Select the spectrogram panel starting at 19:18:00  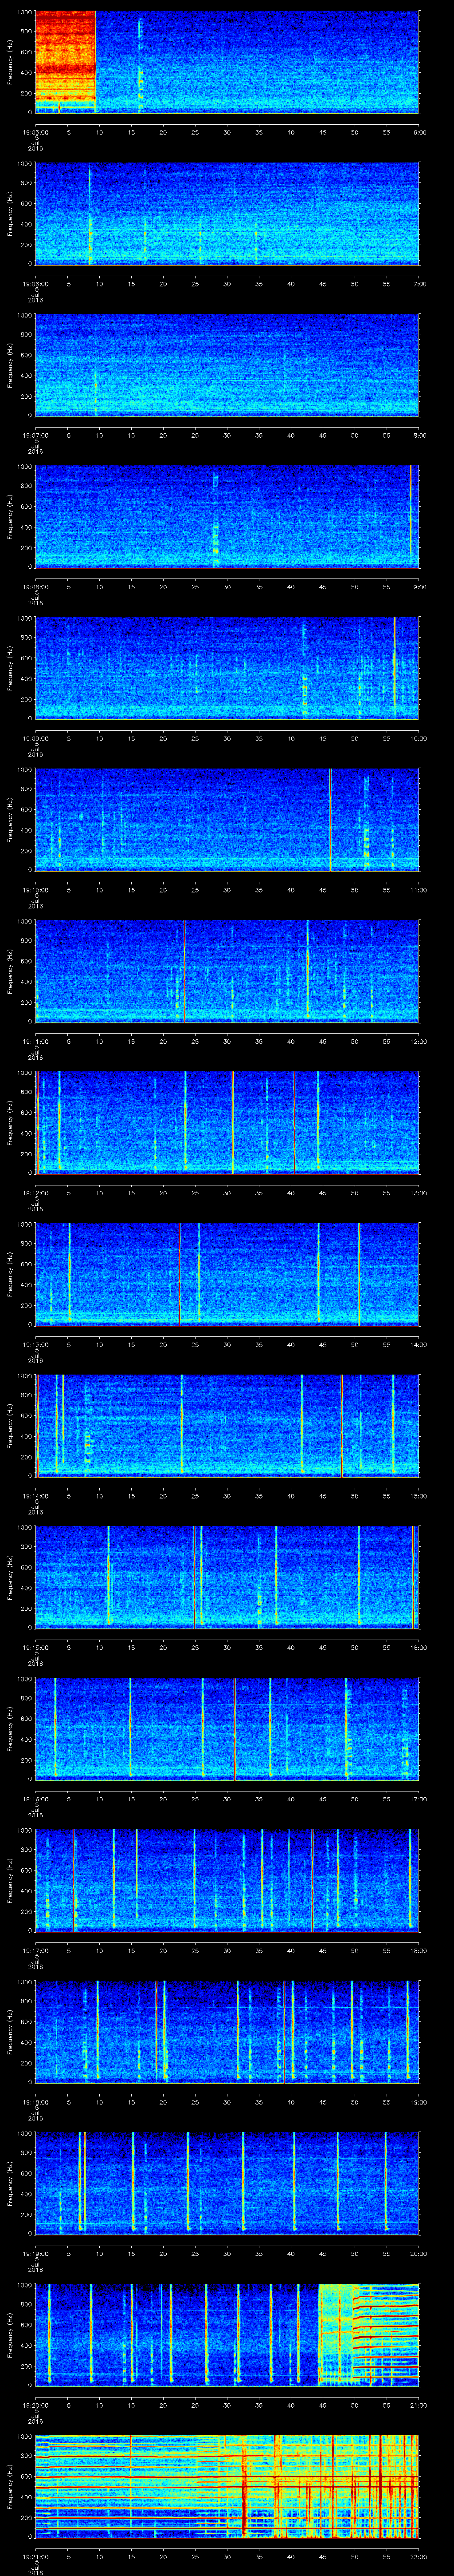227,2032
